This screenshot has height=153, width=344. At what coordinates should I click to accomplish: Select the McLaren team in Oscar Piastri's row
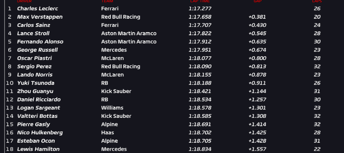(112, 58)
